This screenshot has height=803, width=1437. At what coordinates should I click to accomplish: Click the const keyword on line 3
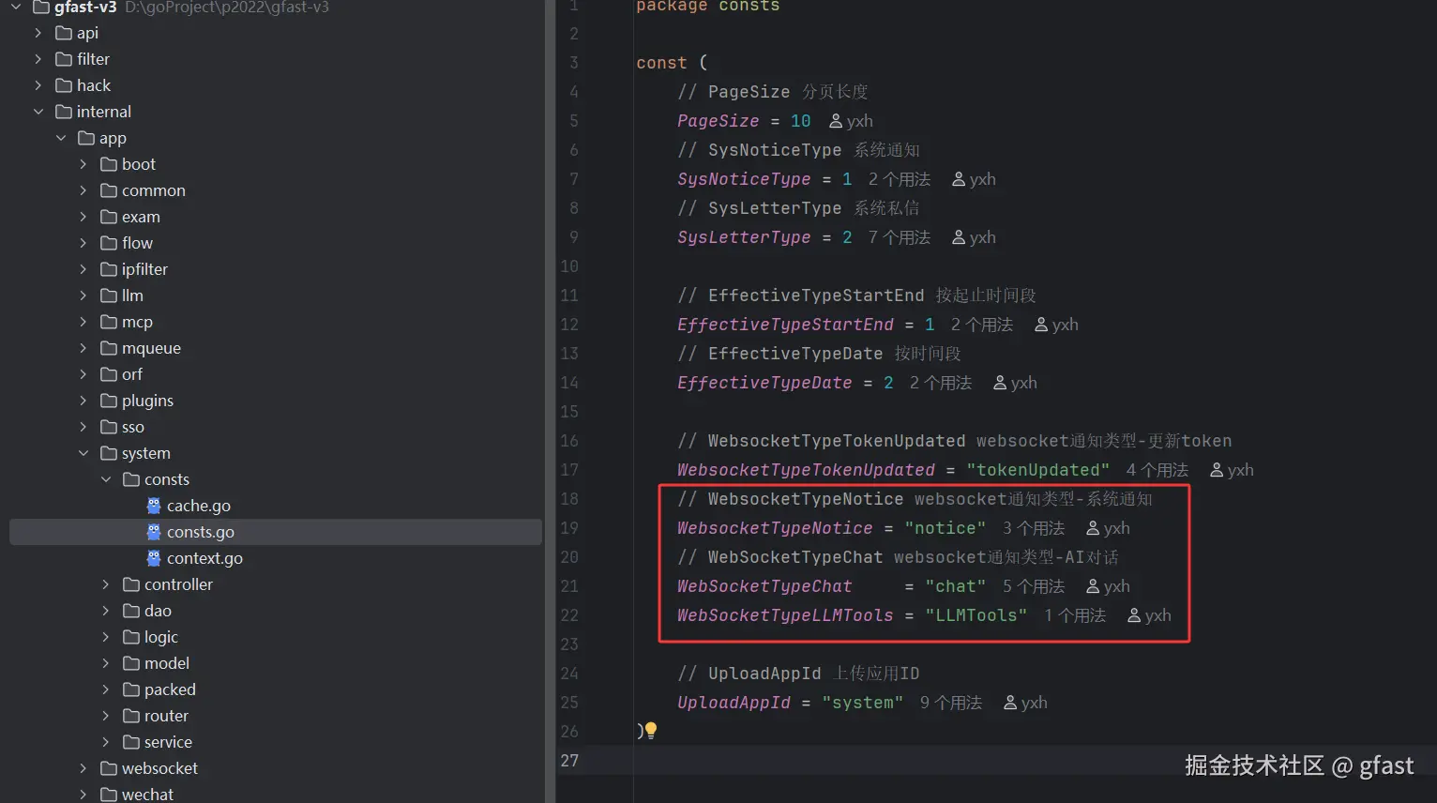click(x=661, y=63)
